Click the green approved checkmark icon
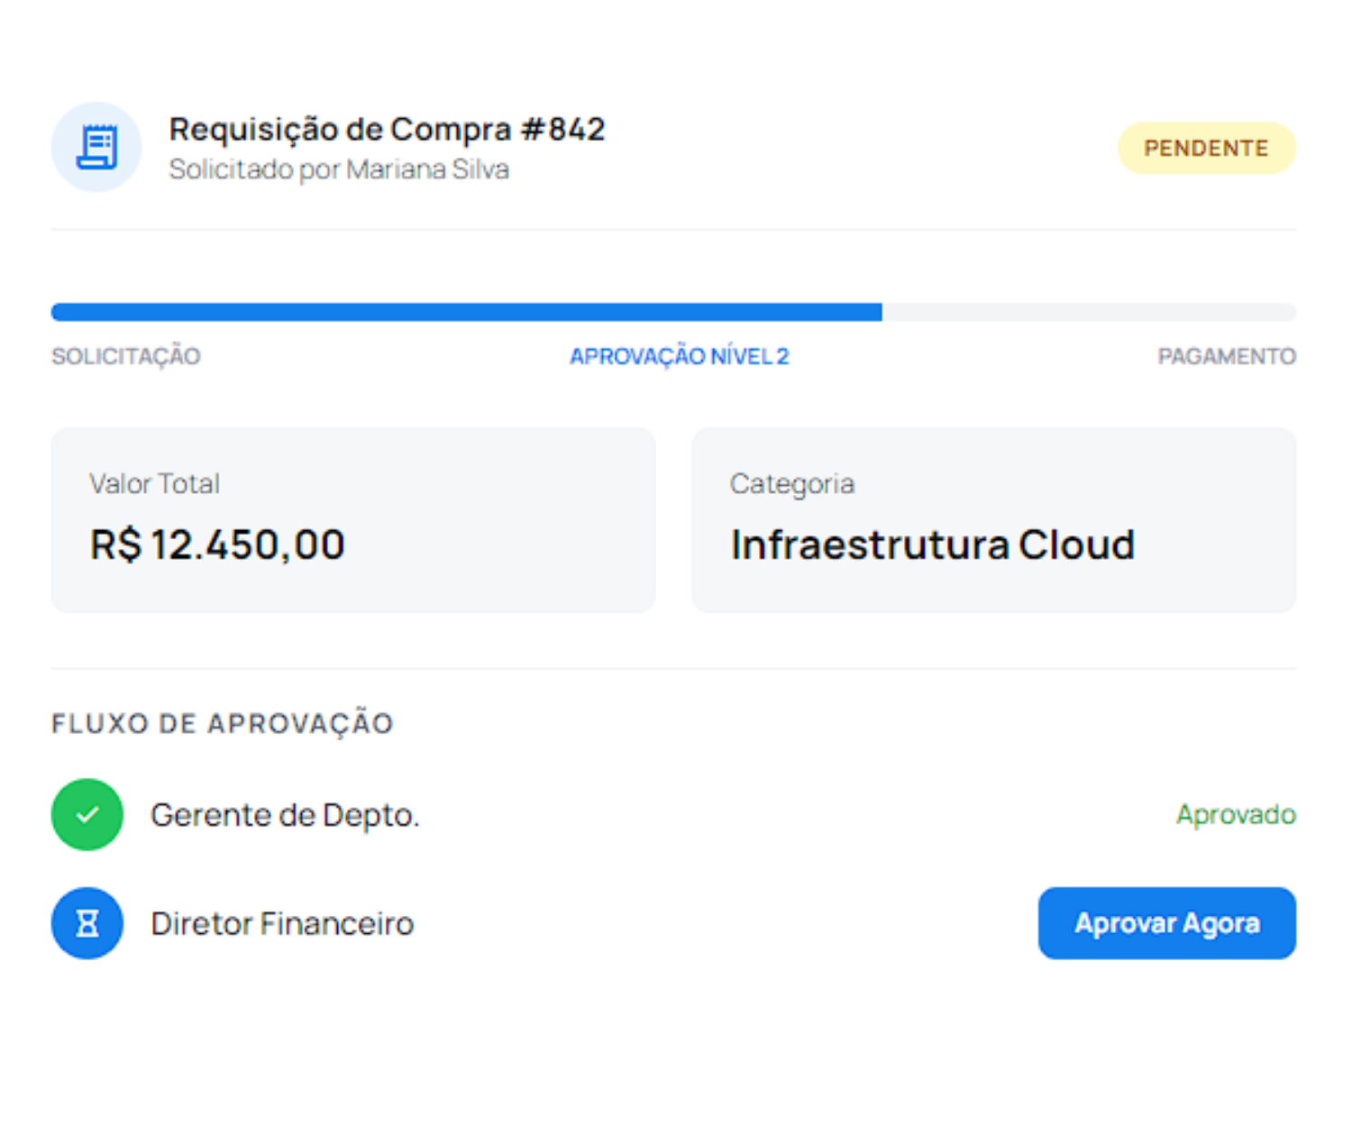 click(87, 815)
